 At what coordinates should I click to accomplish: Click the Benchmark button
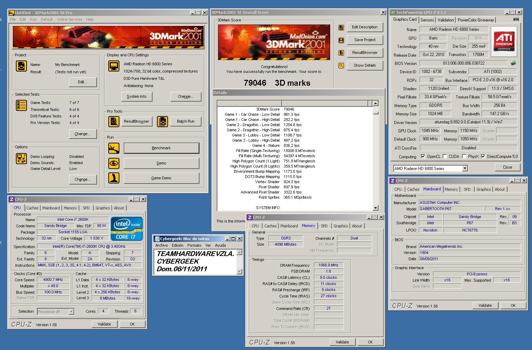pyautogui.click(x=161, y=148)
